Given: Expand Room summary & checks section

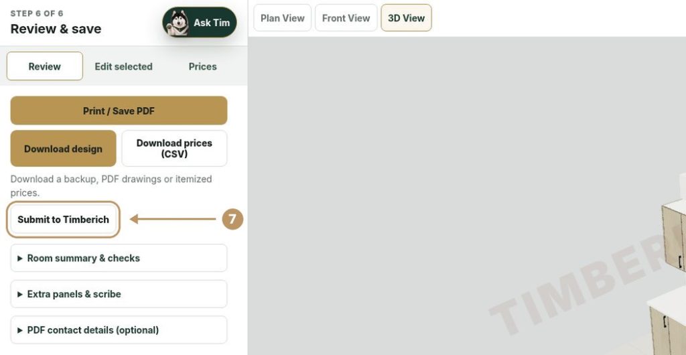Looking at the screenshot, I should [x=119, y=258].
